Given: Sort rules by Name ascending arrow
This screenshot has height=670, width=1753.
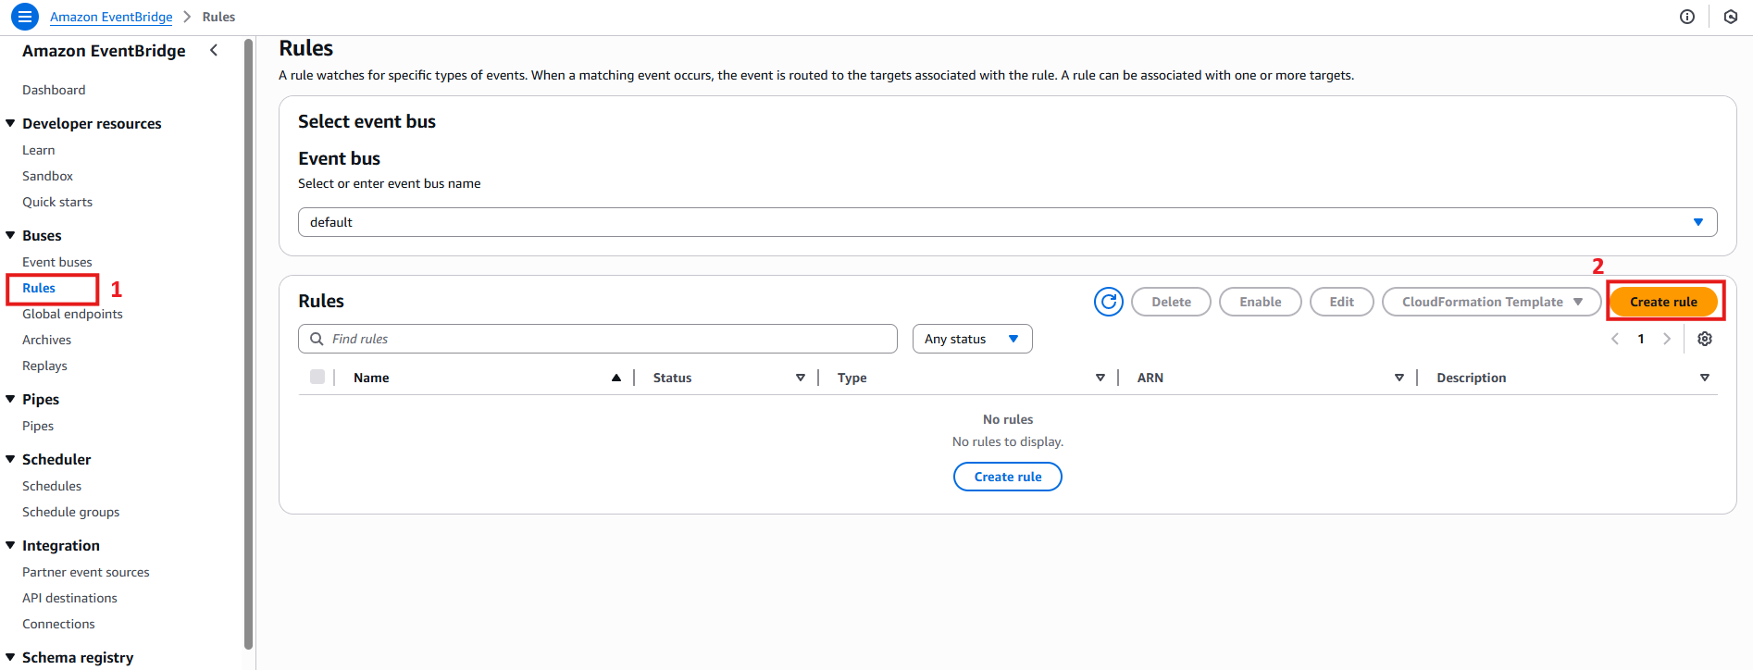Looking at the screenshot, I should coord(616,378).
